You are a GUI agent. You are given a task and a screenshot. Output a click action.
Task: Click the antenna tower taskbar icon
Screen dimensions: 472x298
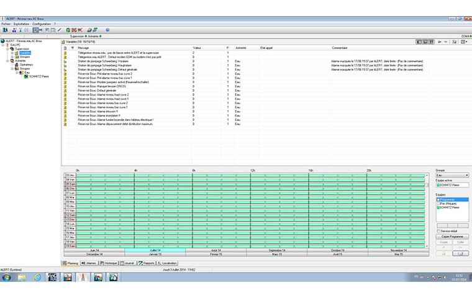(x=83, y=278)
